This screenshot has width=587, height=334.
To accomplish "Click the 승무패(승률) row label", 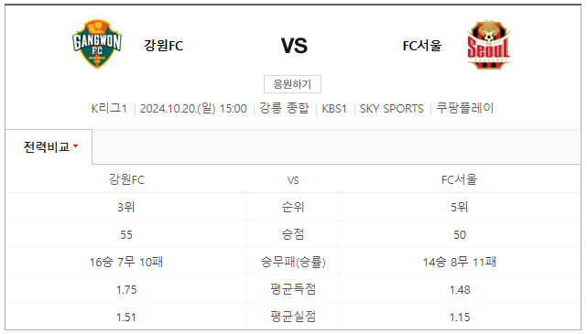I will tap(293, 262).
